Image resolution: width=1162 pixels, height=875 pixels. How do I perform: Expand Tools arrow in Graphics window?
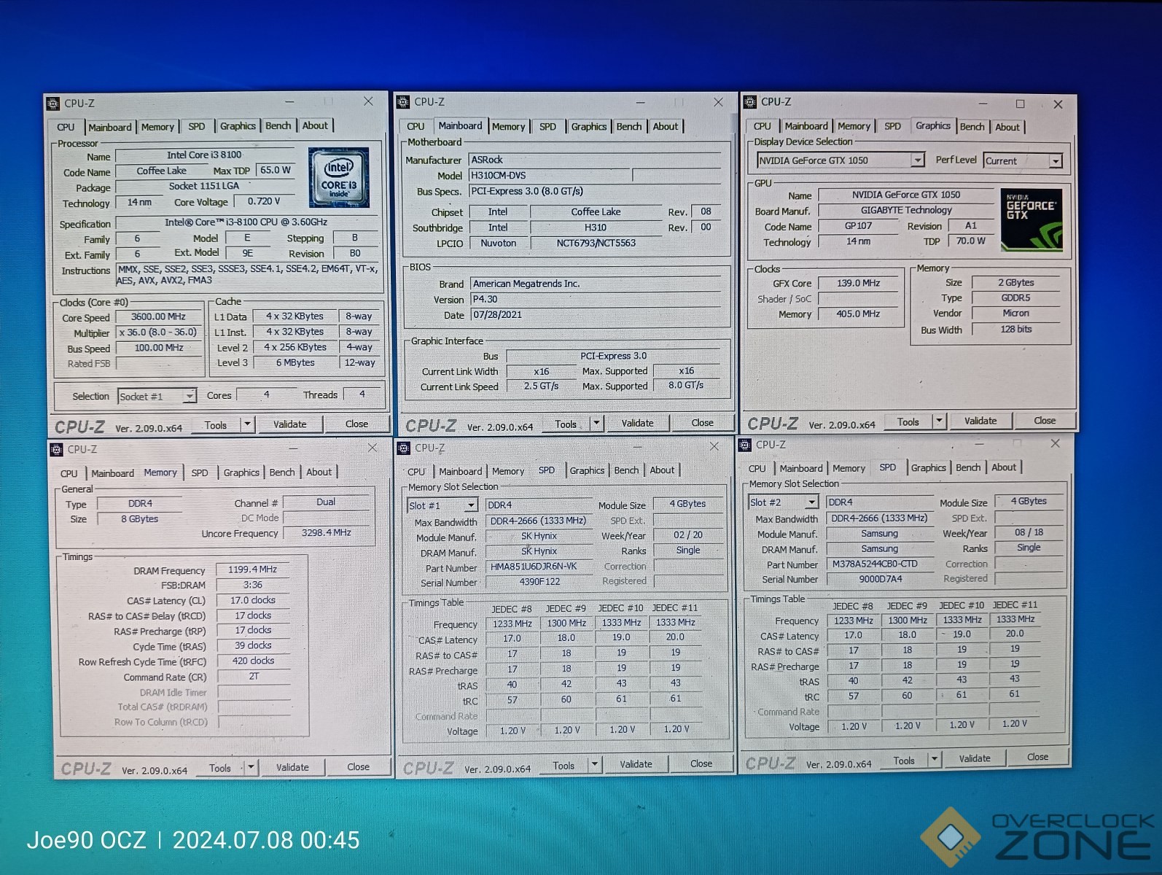tap(940, 421)
